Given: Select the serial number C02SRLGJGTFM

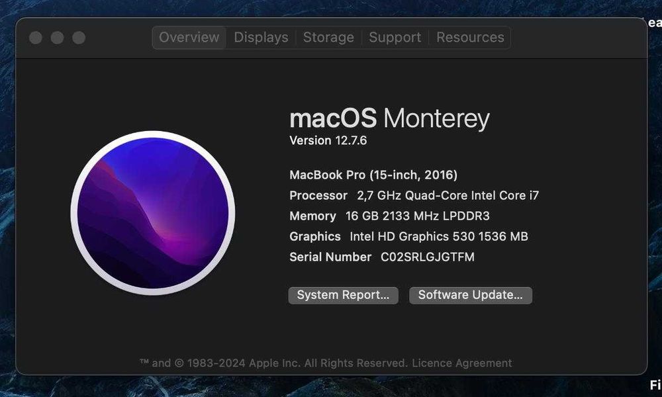Looking at the screenshot, I should tap(427, 257).
